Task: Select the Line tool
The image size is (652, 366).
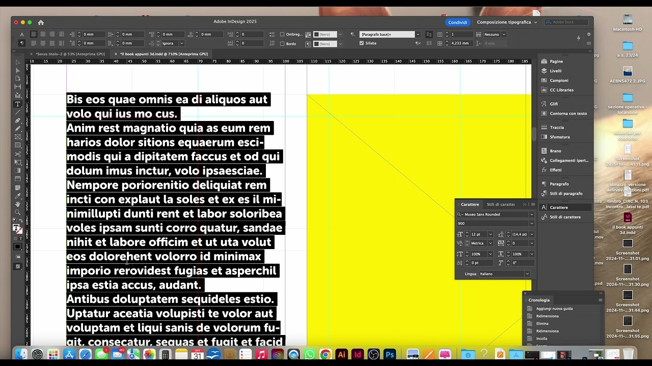Action: pyautogui.click(x=18, y=112)
